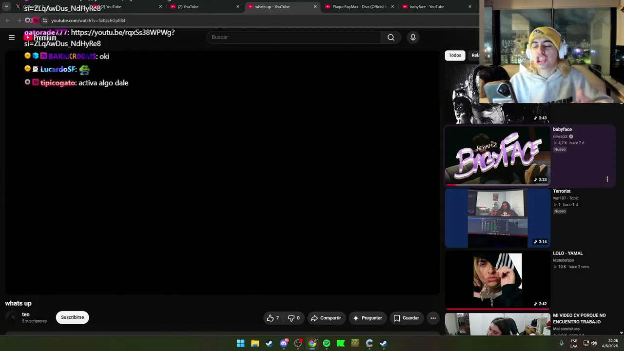Image resolution: width=624 pixels, height=351 pixels.
Task: Close the "whats up - YouTube" tab
Action: (315, 7)
